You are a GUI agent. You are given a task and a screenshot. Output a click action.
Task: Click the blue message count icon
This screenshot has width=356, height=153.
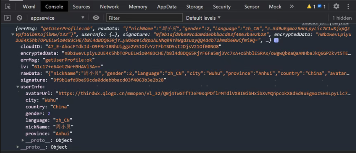tap(320, 7)
